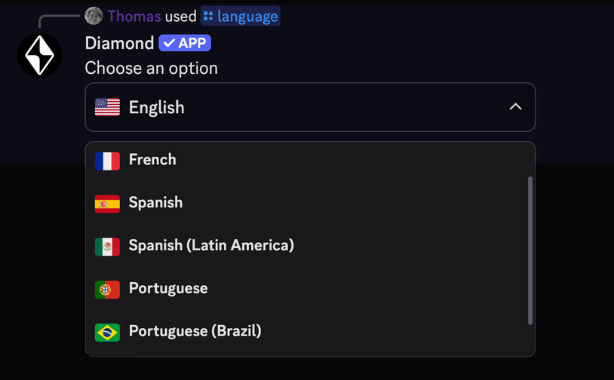614x380 pixels.
Task: Click the Brazil flag icon
Action: click(107, 332)
